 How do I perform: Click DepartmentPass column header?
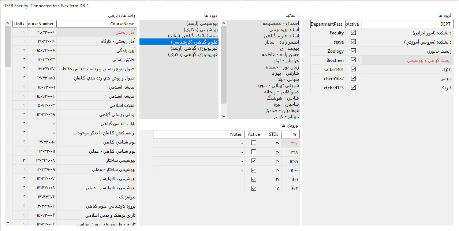(326, 24)
